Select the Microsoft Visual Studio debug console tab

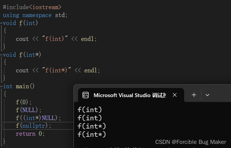coord(130,95)
